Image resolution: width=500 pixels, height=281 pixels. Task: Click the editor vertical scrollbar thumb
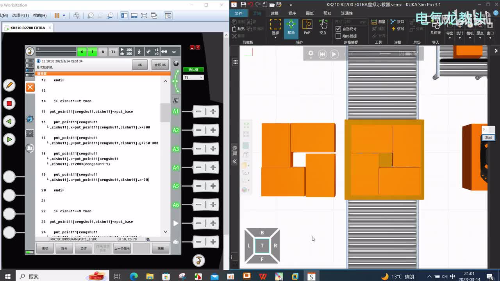pyautogui.click(x=165, y=113)
